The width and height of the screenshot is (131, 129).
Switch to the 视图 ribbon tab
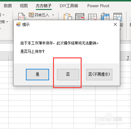24,6
